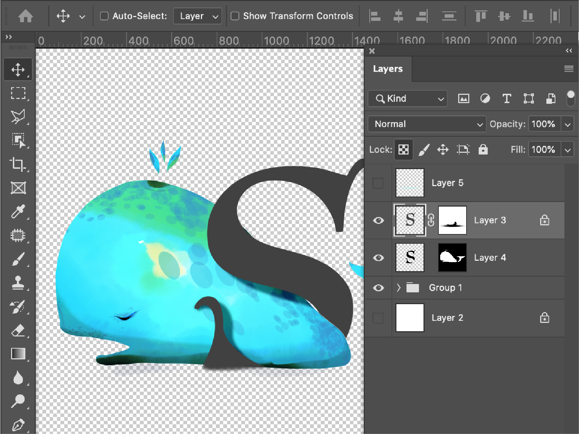Open the Normal blend mode dropdown
Screen dimensions: 579x434
coord(426,124)
